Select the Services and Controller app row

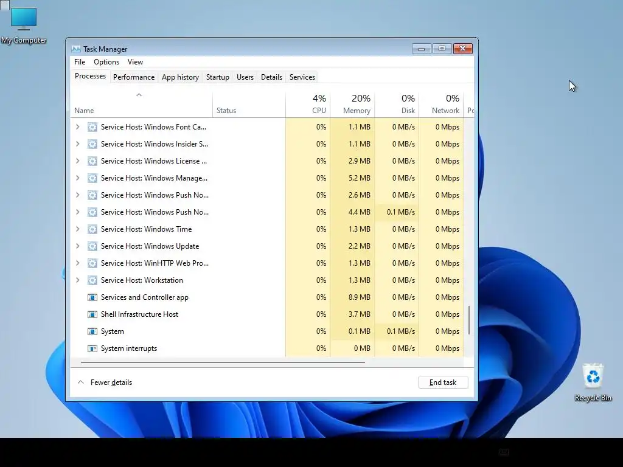(266, 297)
